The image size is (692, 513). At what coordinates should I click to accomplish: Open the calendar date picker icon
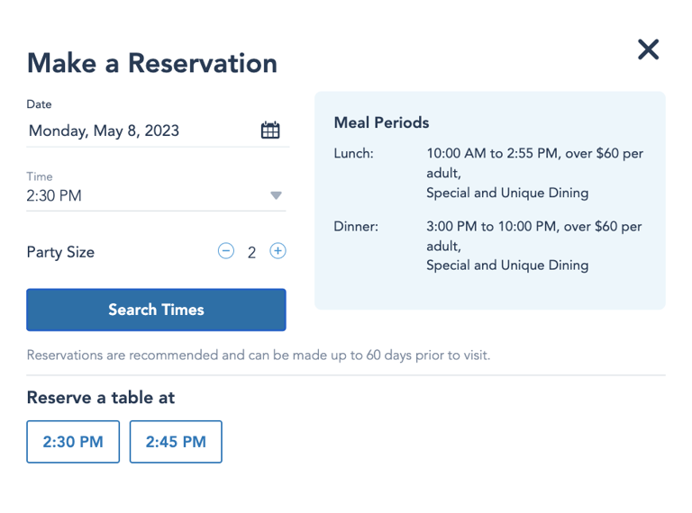click(270, 130)
